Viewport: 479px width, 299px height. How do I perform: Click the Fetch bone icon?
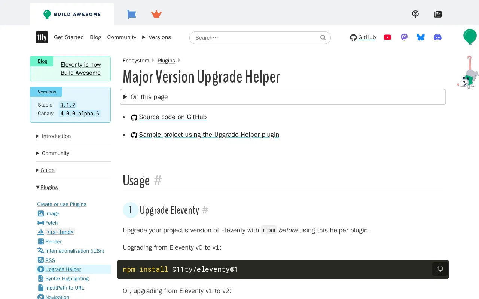tap(41, 223)
